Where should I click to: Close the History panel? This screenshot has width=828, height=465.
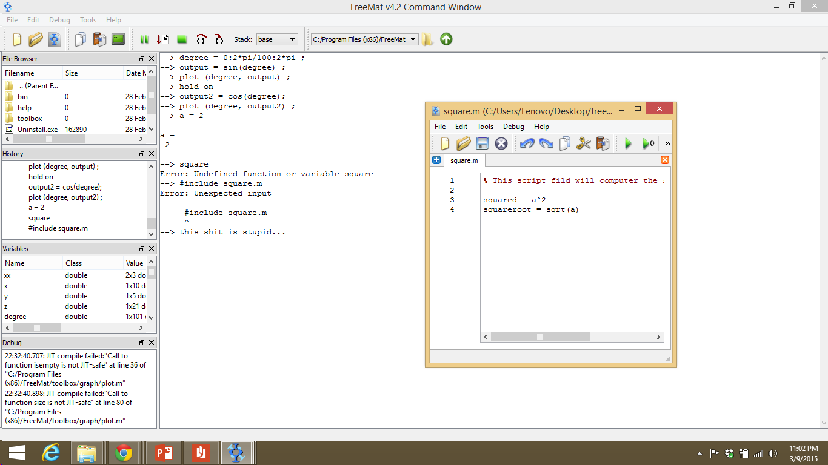tap(152, 154)
